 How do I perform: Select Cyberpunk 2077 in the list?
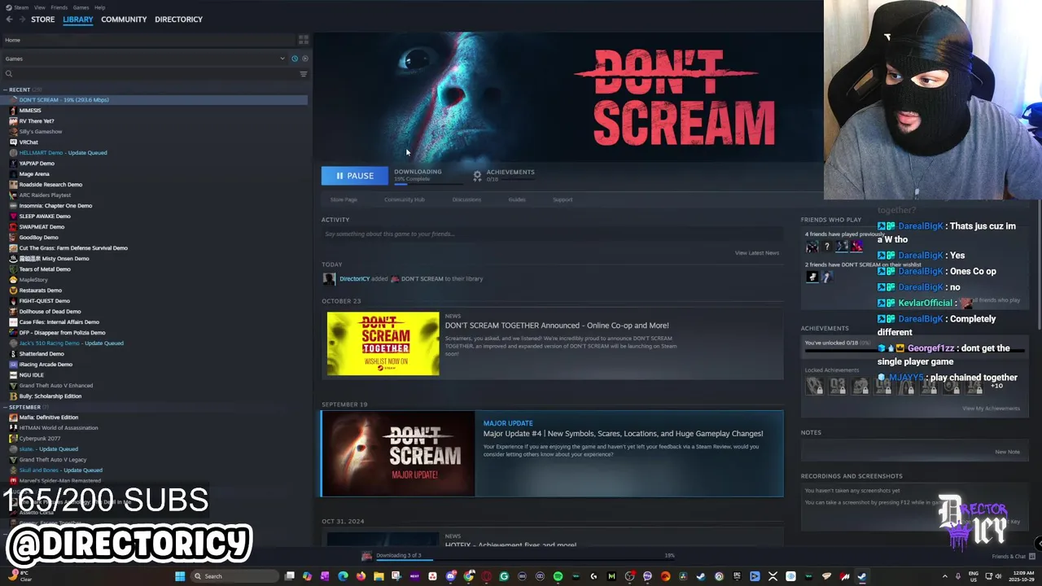[x=38, y=439]
